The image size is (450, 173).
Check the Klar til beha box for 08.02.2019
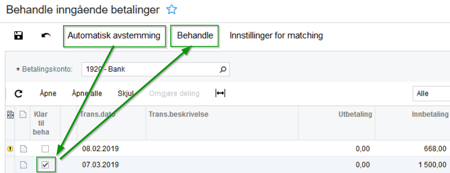[45, 149]
